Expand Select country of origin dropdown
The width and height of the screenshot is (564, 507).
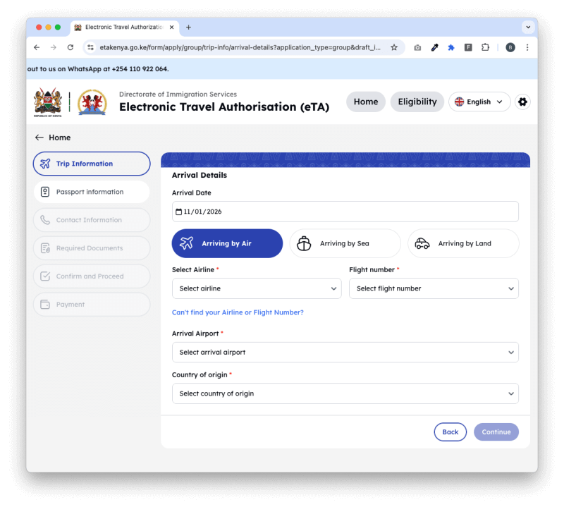pyautogui.click(x=345, y=393)
